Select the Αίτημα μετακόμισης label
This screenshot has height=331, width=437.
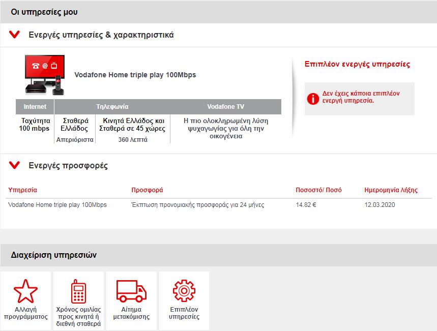(131, 313)
